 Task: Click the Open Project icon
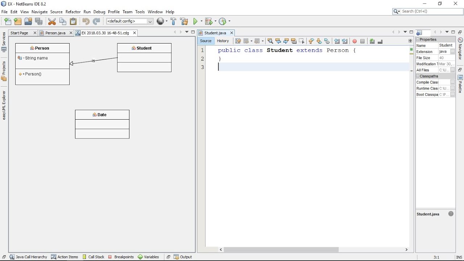pyautogui.click(x=28, y=21)
